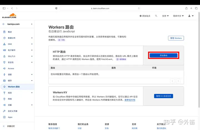Click previous page arrow in routes table
Image resolution: width=200 pixels, height=130 pixels.
[172, 81]
